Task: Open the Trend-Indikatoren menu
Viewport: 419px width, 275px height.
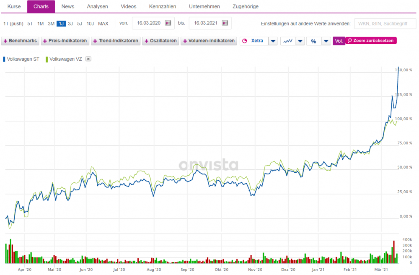Action: (115, 41)
